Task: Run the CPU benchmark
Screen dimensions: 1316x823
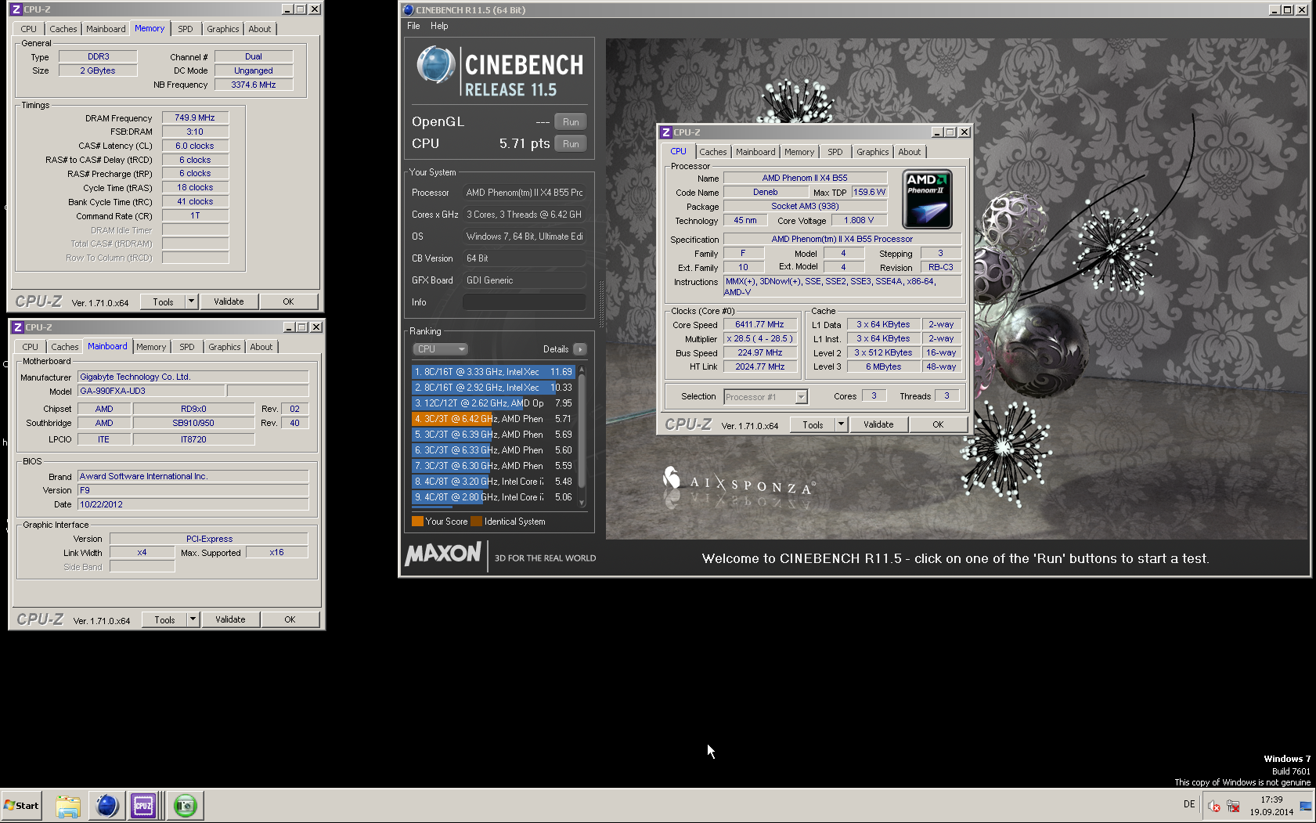Action: 571,144
